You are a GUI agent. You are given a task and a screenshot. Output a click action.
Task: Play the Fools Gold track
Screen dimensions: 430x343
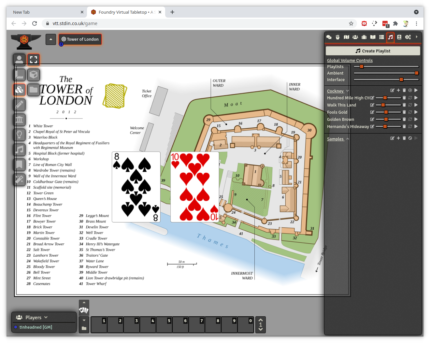click(x=416, y=112)
